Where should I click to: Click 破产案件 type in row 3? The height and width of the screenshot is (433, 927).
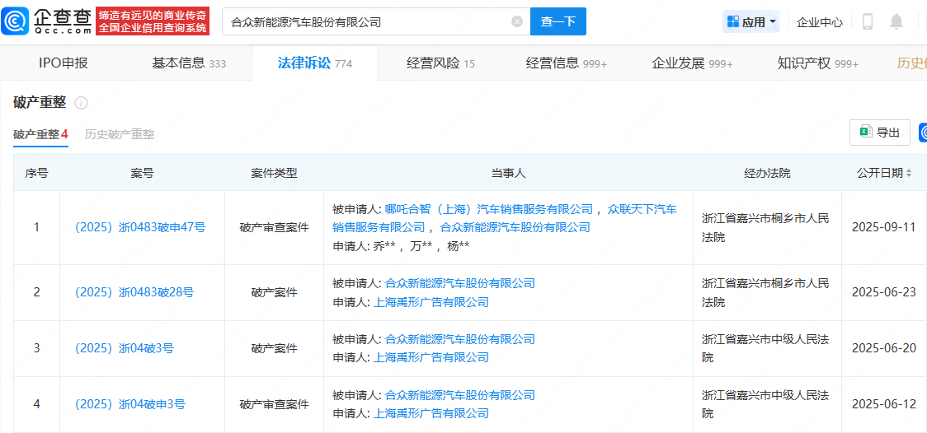[x=274, y=348]
